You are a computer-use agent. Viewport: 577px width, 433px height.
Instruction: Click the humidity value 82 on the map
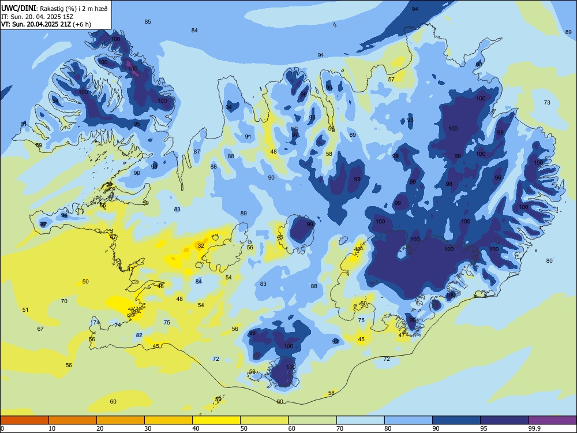point(139,335)
